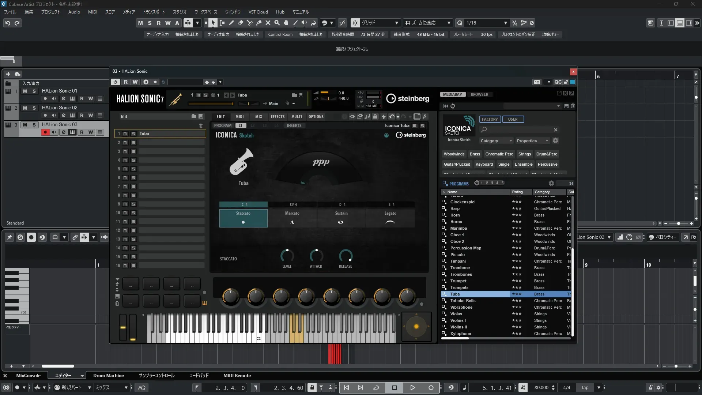
Task: Click the Play button in transport bar
Action: click(x=412, y=388)
